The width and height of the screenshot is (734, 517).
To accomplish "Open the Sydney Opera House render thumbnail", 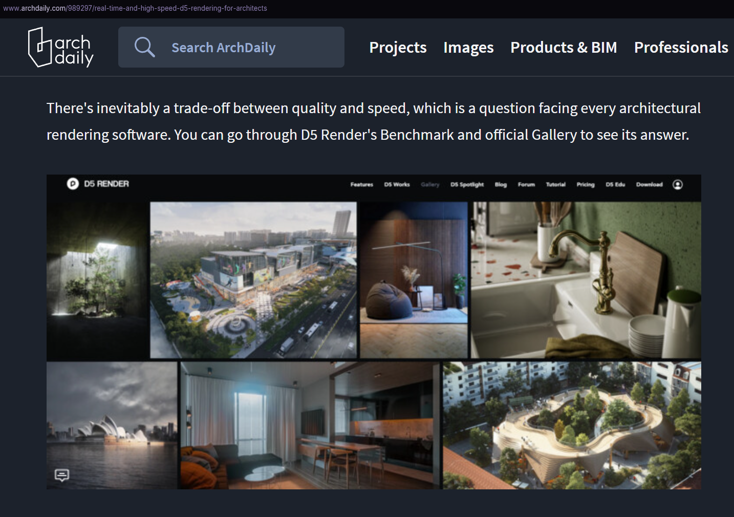I will [x=112, y=425].
